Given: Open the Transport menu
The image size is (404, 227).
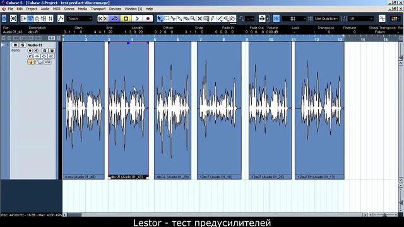Looking at the screenshot, I should [x=98, y=9].
